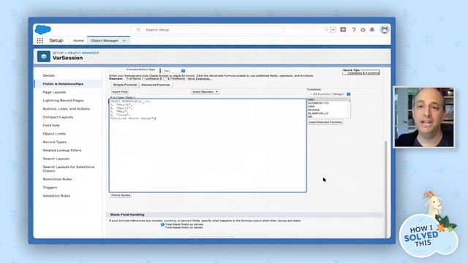Open Compact Layouts in the sidebar

58,118
